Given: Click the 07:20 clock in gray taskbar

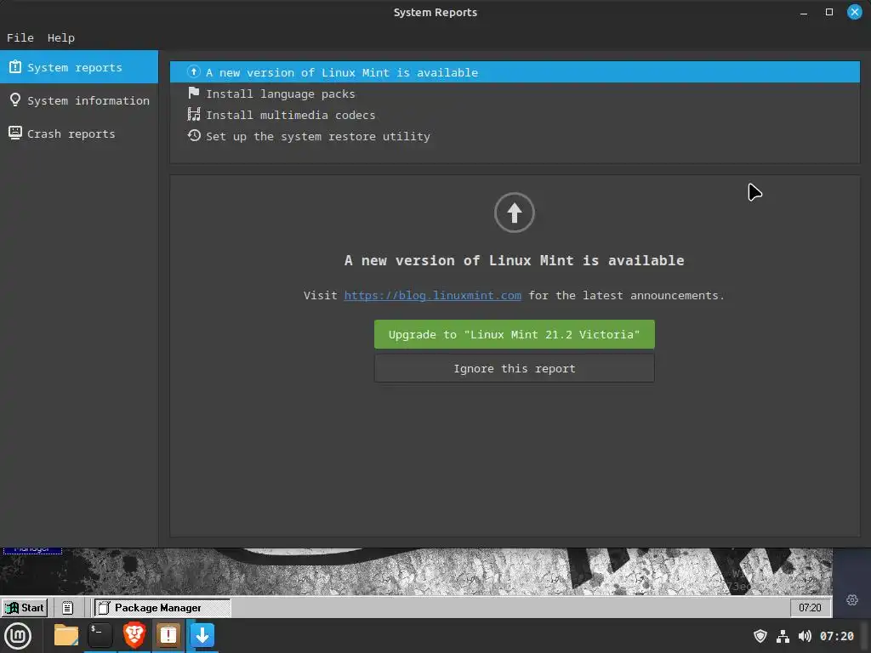Looking at the screenshot, I should click(x=810, y=607).
